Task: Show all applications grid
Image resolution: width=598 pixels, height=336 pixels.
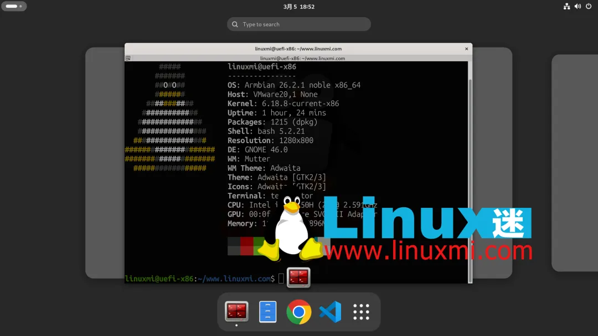Action: click(361, 312)
